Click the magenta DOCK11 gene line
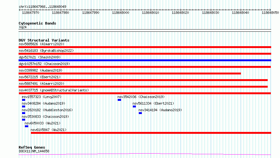Viewport: 280px width, 158px height. pos(145,154)
